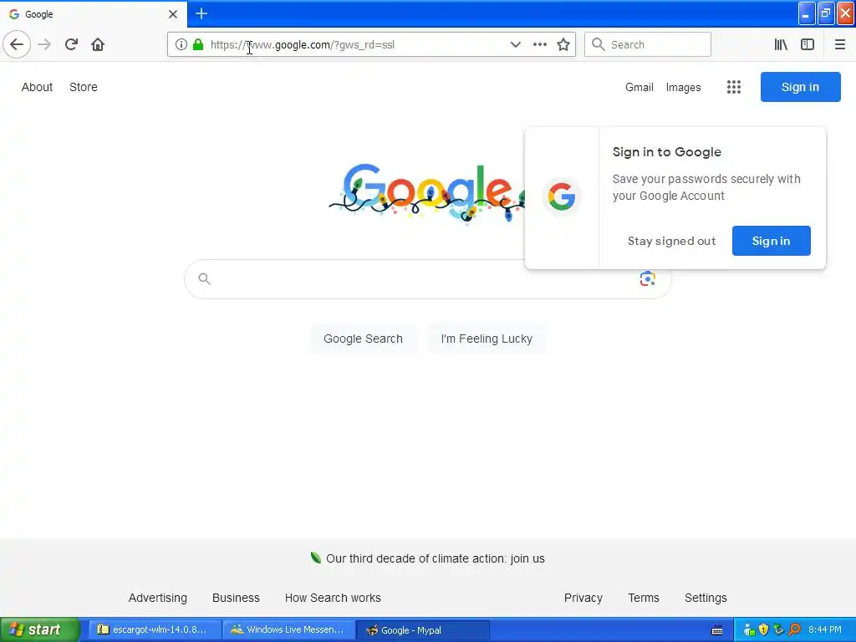Select the Google browser tab

click(x=94, y=14)
